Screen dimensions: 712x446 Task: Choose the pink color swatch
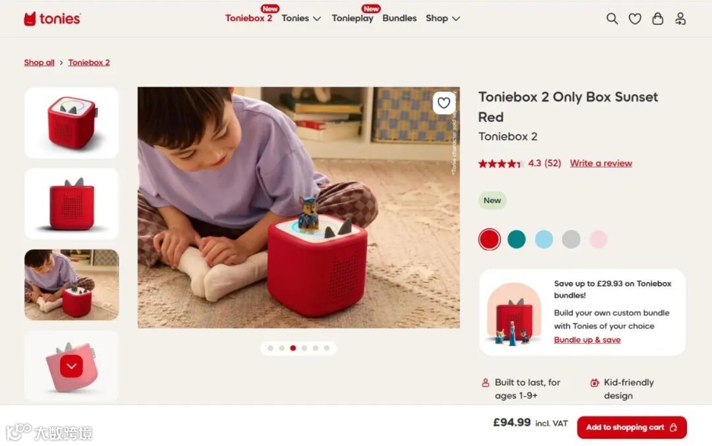(598, 239)
